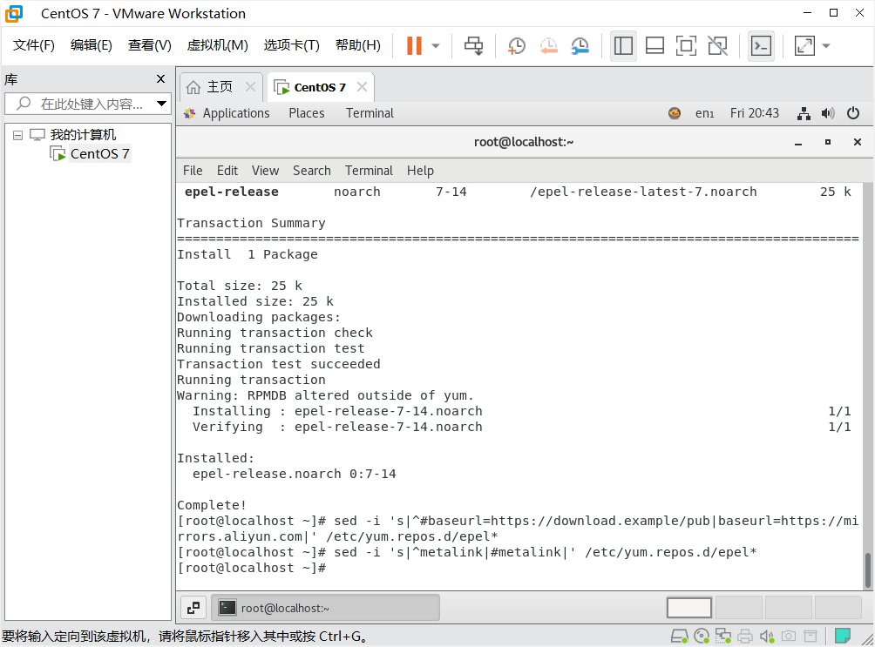Pause the virtual machine

(x=414, y=46)
